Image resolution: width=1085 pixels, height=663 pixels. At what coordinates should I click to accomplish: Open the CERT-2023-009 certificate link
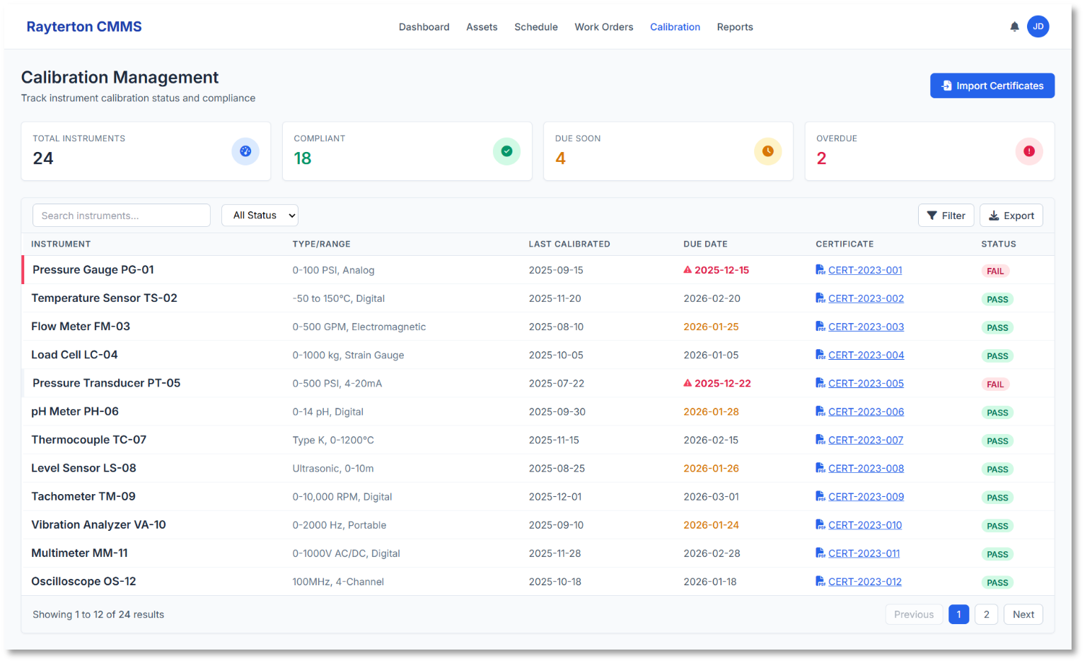pos(866,497)
